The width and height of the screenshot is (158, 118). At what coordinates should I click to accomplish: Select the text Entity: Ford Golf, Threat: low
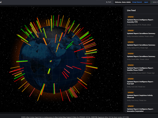136,87
